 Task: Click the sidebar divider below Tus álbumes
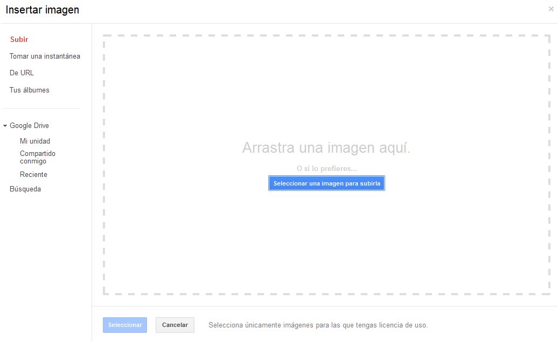pyautogui.click(x=41, y=108)
